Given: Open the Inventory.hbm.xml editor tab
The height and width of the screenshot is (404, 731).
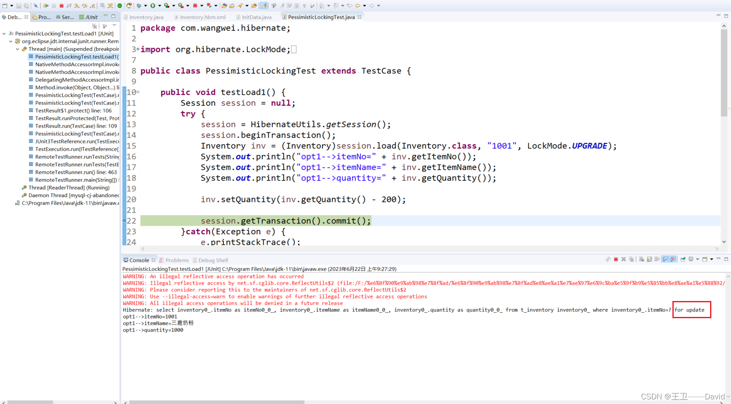Looking at the screenshot, I should click(200, 17).
